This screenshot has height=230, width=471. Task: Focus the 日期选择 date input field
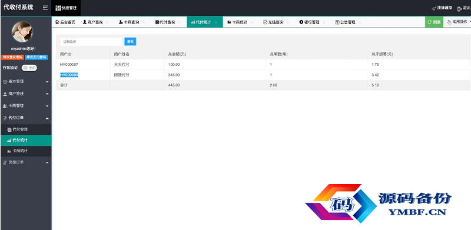pos(91,41)
